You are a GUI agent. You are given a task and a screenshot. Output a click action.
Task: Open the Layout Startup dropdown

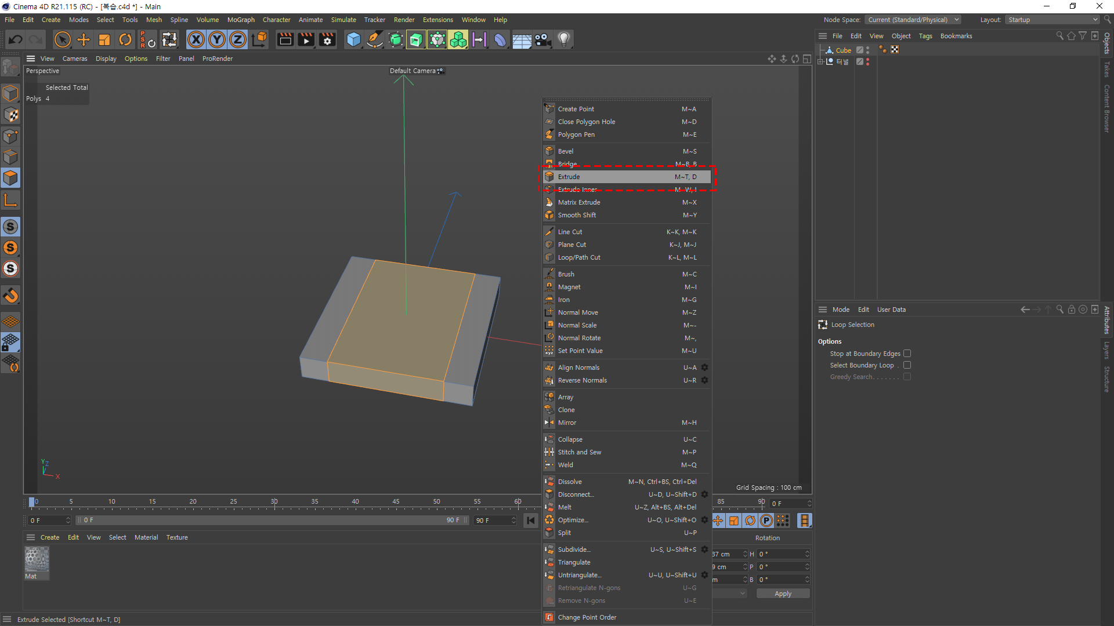click(1052, 20)
